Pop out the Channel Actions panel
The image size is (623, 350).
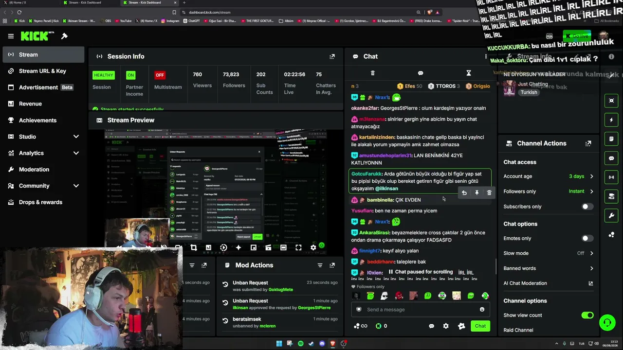point(588,143)
